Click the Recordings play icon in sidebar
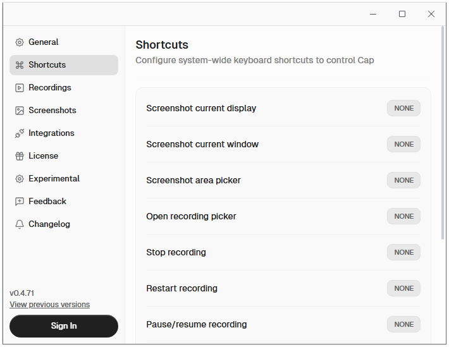This screenshot has height=347, width=449. tap(20, 88)
